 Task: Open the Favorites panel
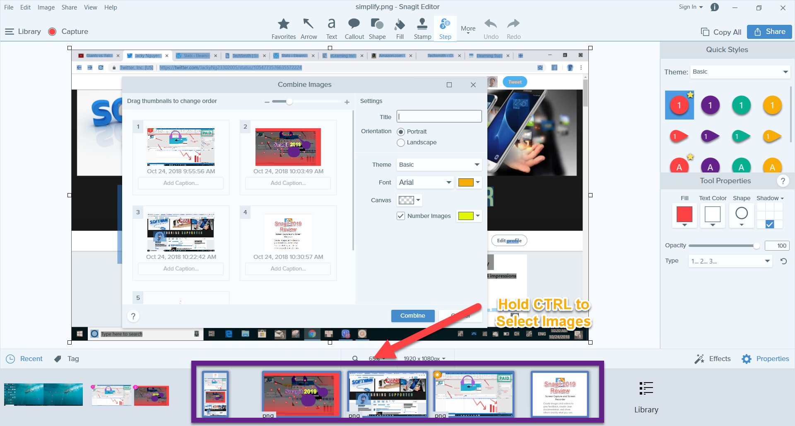click(x=283, y=28)
